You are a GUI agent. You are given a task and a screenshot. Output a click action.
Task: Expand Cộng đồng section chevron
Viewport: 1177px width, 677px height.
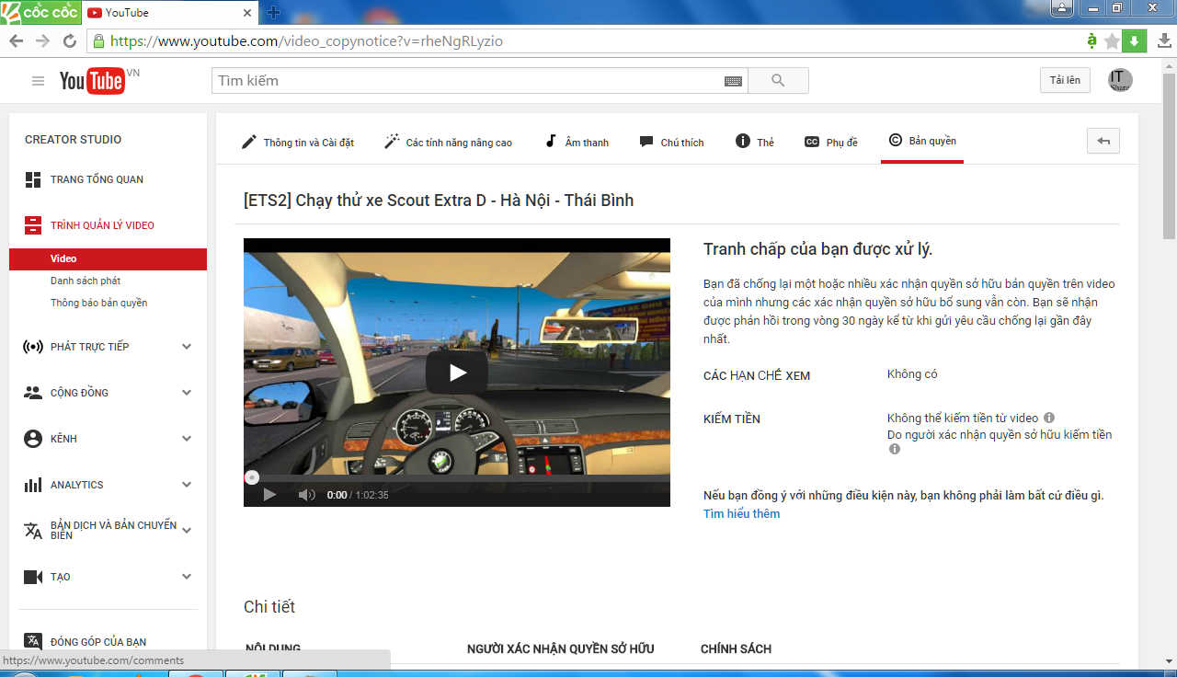coord(187,393)
